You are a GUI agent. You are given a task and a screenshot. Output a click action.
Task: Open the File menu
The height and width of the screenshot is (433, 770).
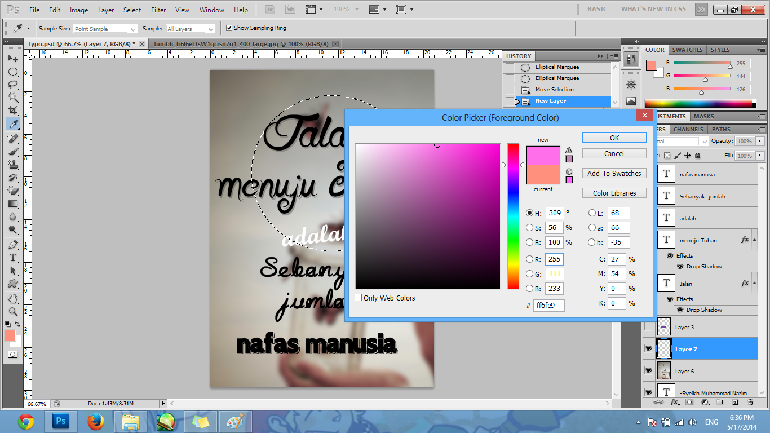click(34, 10)
